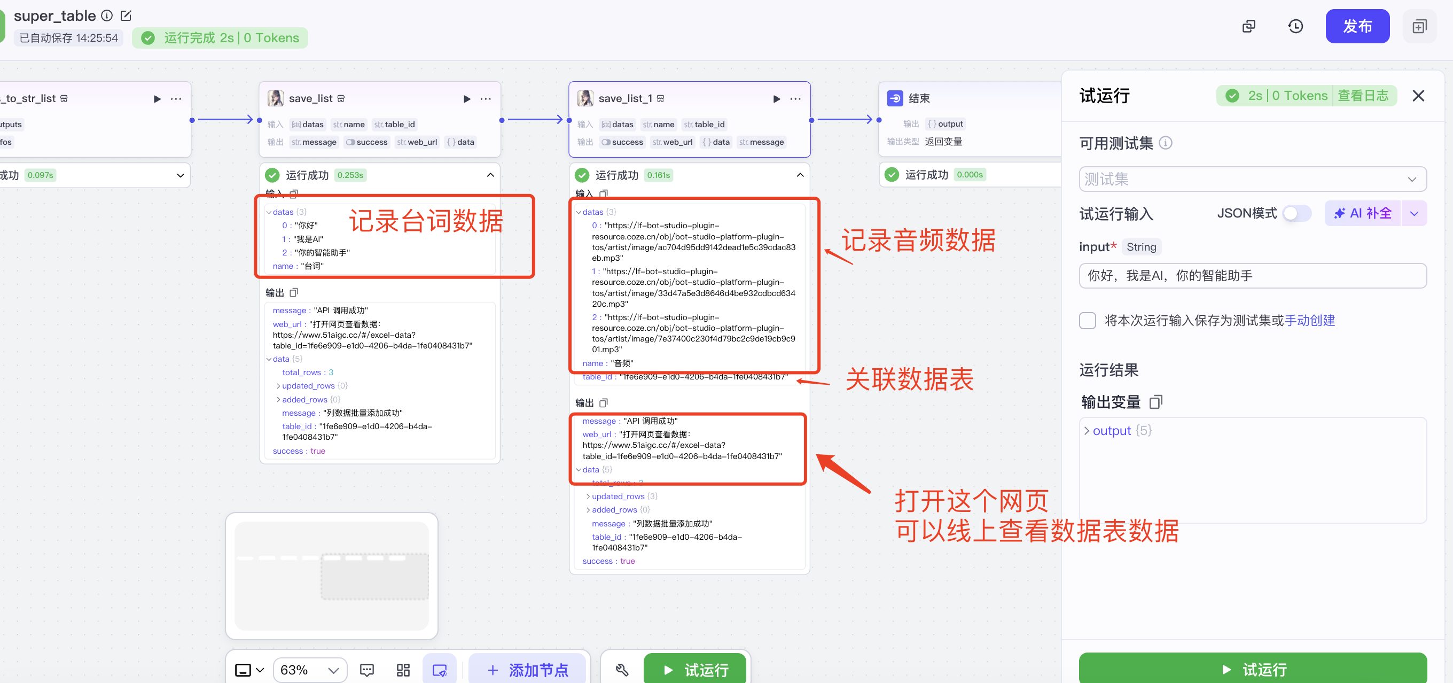Run the save_list_1 node with its play icon
The height and width of the screenshot is (683, 1453).
point(777,99)
